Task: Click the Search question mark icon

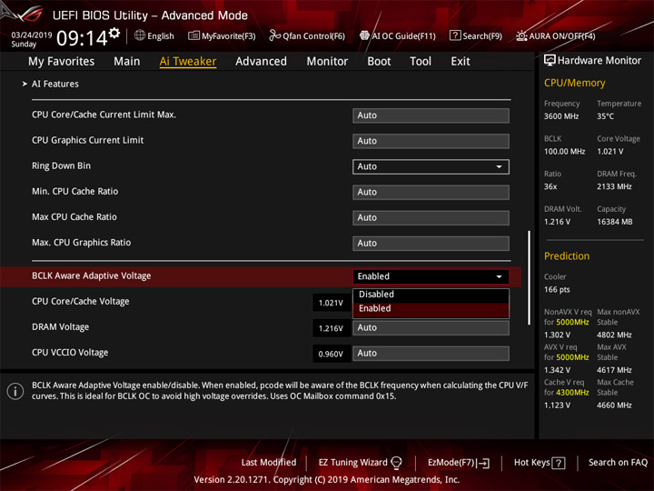Action: click(x=455, y=35)
